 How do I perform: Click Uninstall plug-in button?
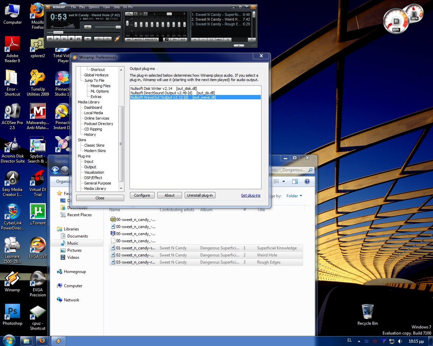point(200,195)
